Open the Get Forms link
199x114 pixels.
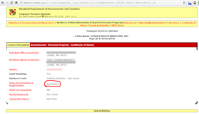pyautogui.click(x=174, y=23)
